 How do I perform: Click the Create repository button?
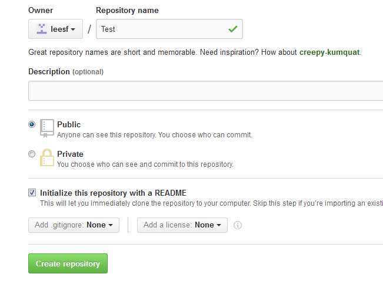click(68, 263)
